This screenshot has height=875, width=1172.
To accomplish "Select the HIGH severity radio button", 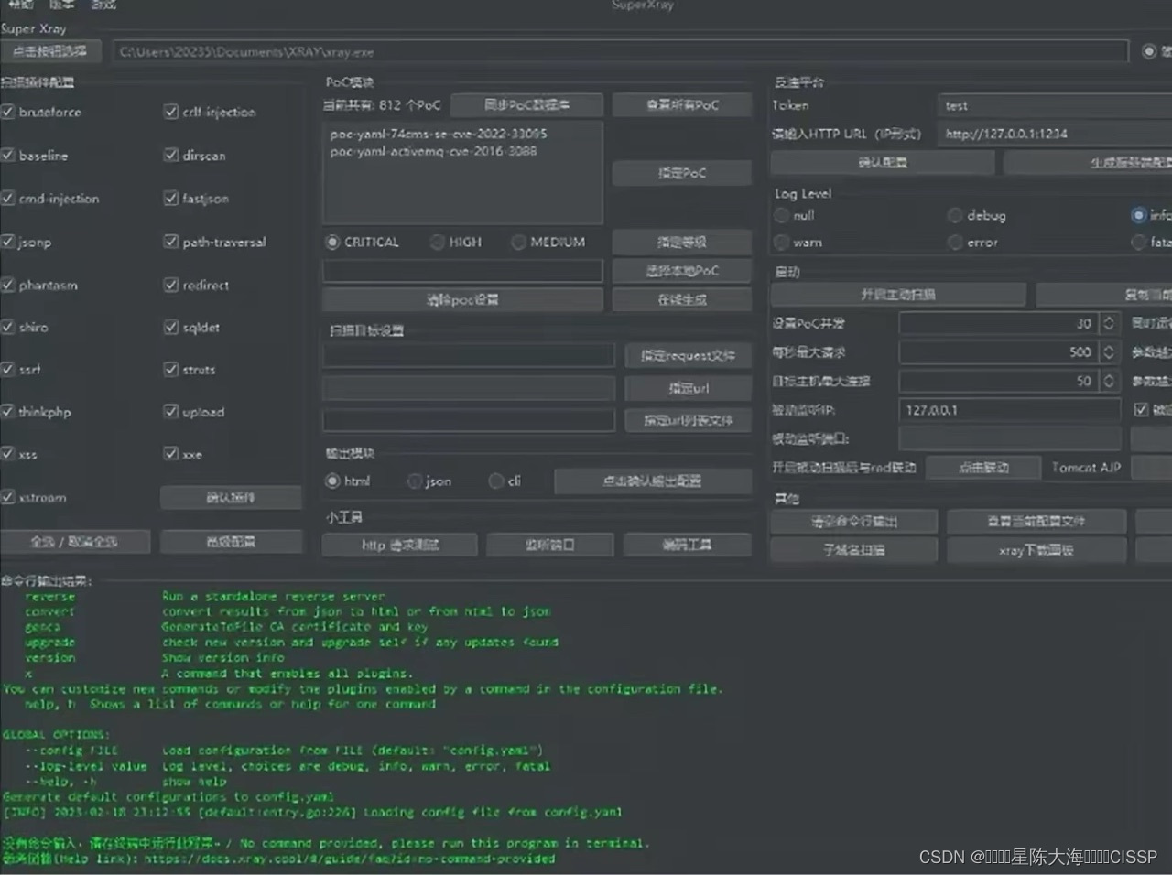I will click(438, 243).
